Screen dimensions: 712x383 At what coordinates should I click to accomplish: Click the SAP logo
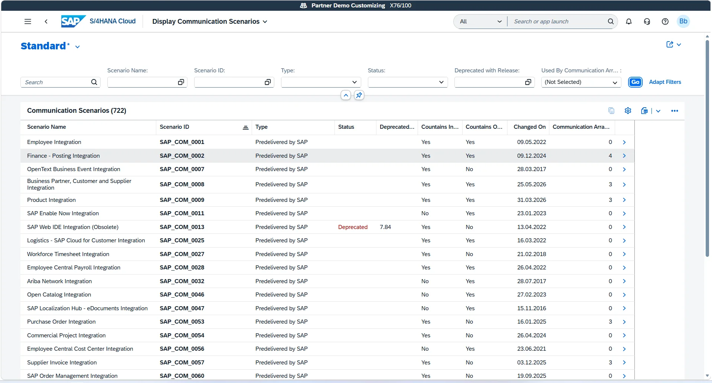pyautogui.click(x=73, y=21)
